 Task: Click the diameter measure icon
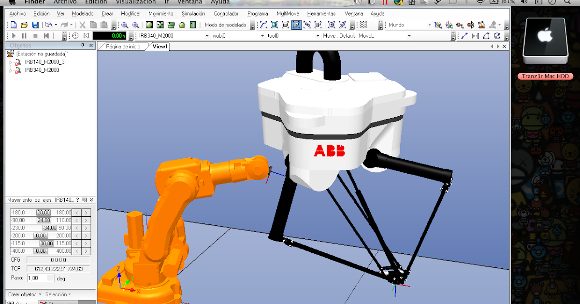497,36
